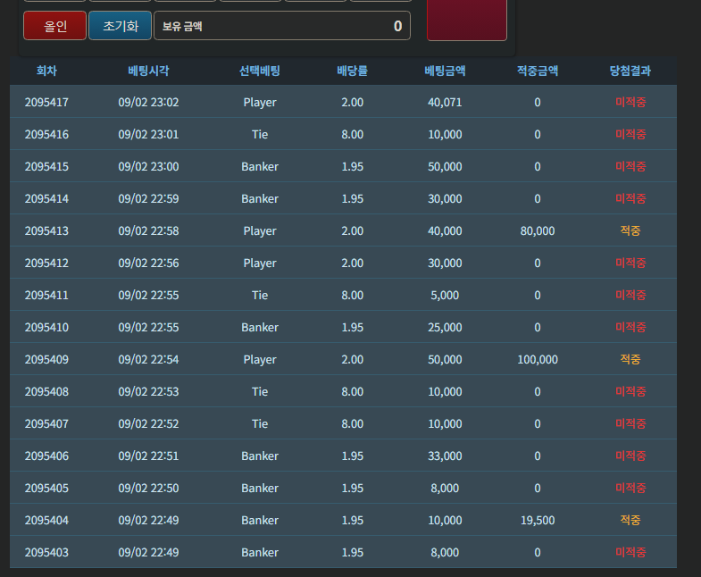Click round number 2095412
This screenshot has height=577, width=701.
[x=46, y=263]
